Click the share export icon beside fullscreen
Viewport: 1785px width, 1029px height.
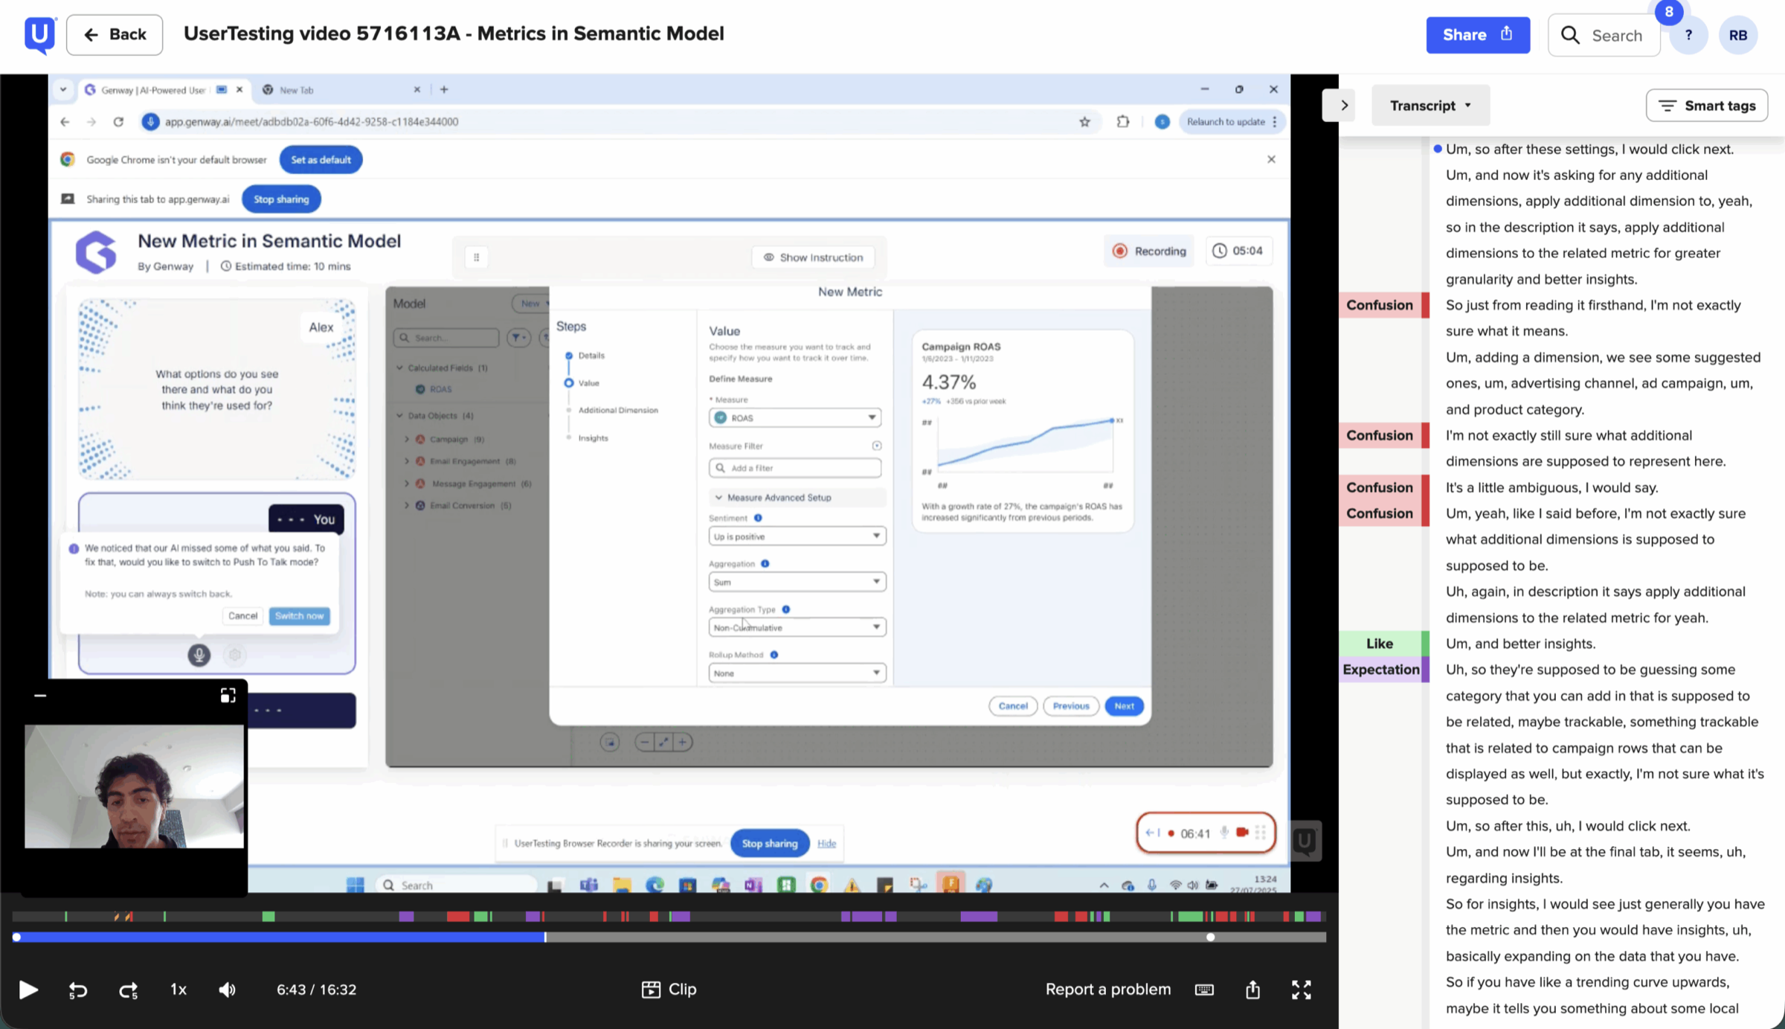click(x=1253, y=990)
